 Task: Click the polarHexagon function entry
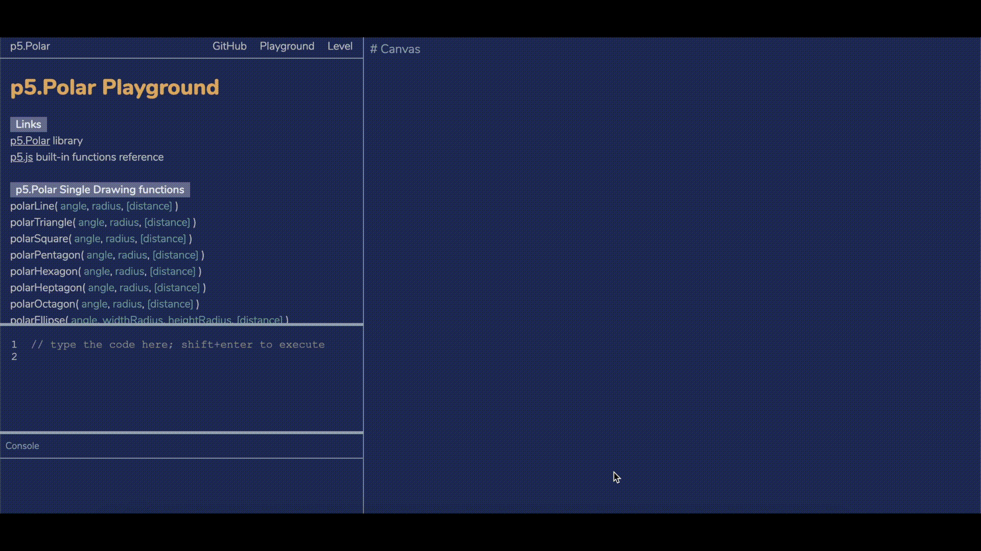[x=44, y=271]
